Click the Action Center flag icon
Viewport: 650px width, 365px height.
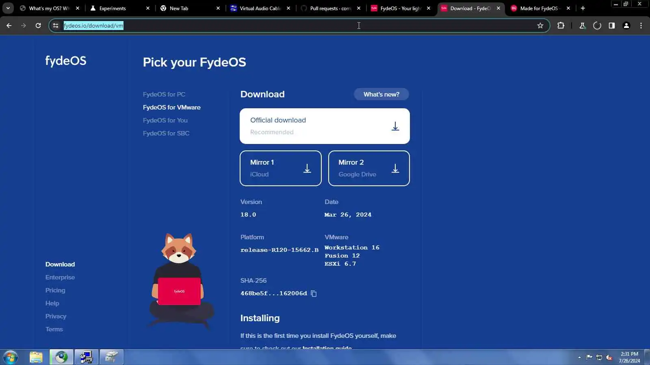(589, 357)
